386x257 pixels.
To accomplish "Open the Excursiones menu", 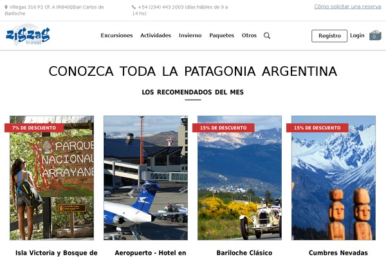I will pyautogui.click(x=116, y=35).
